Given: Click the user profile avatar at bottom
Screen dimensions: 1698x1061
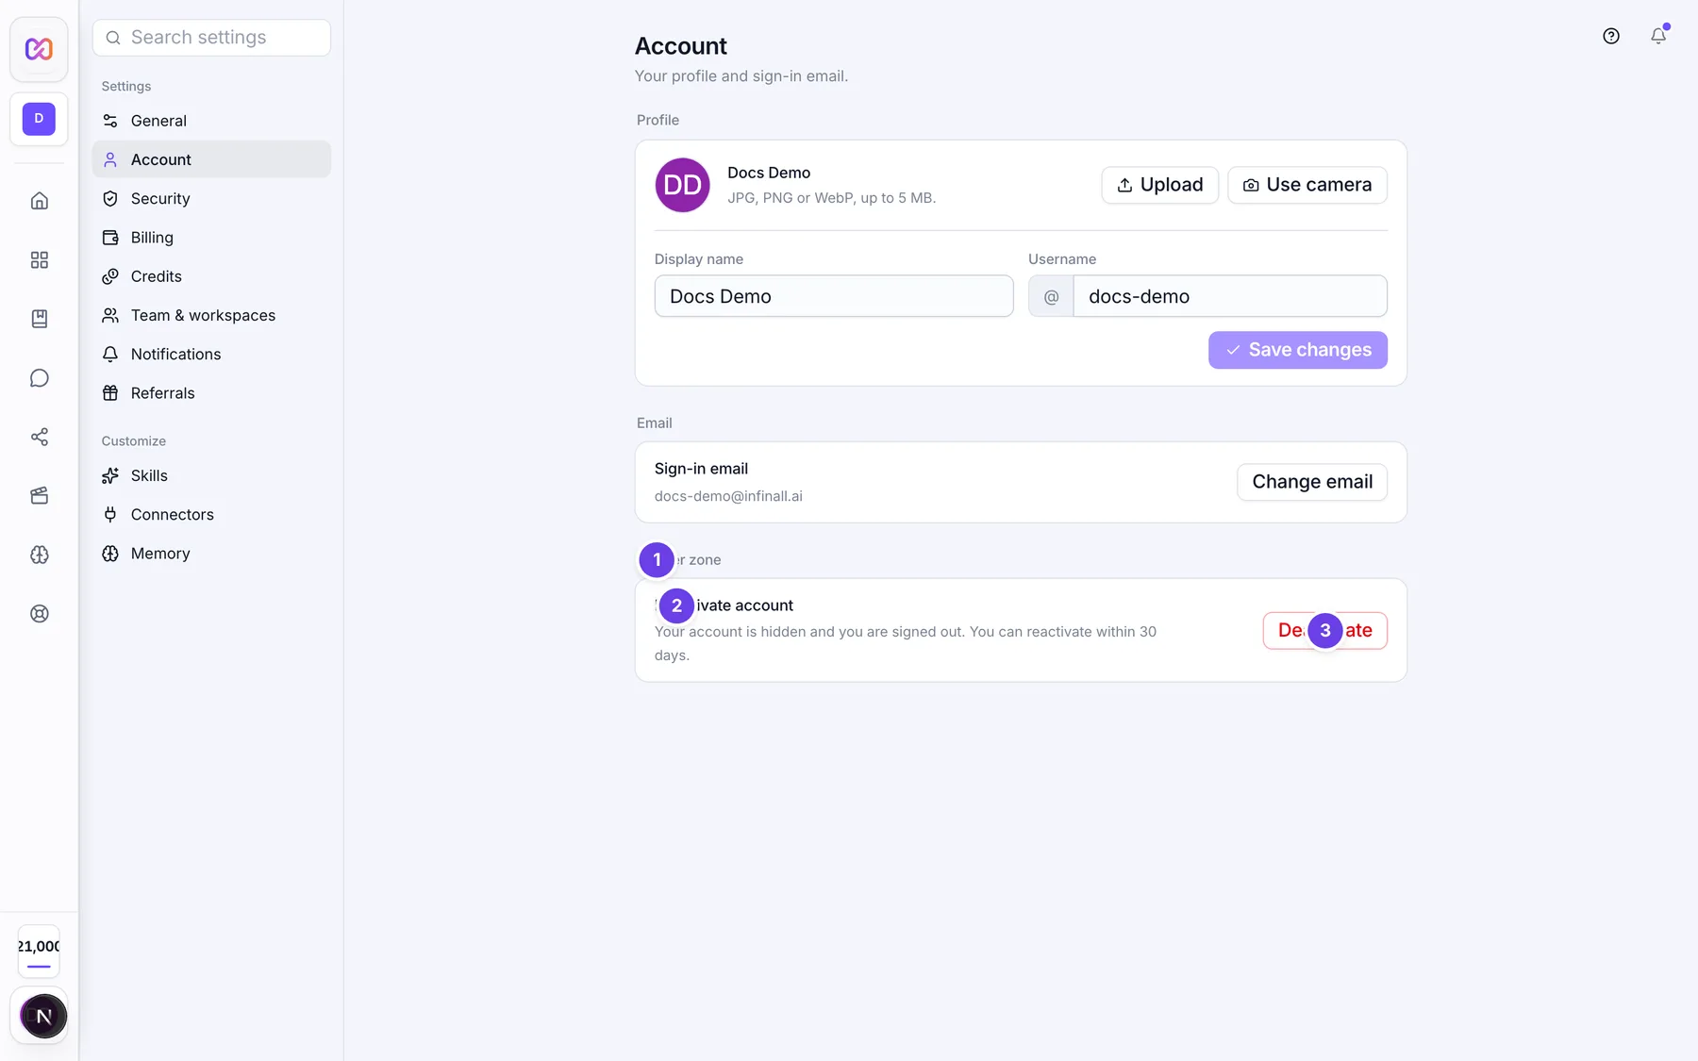Looking at the screenshot, I should [x=43, y=1016].
